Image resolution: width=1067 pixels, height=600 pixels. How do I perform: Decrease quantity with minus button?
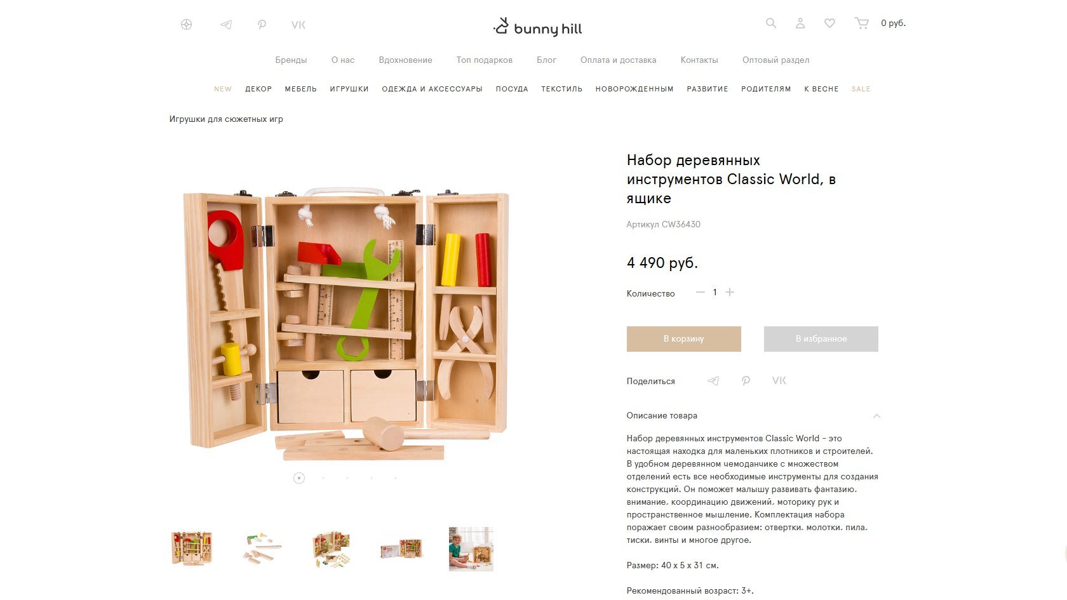(701, 292)
